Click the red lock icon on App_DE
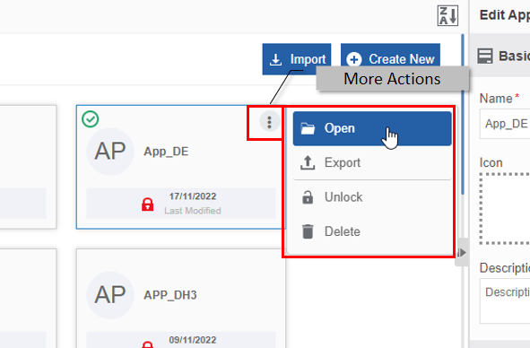The image size is (530, 348). [x=147, y=204]
